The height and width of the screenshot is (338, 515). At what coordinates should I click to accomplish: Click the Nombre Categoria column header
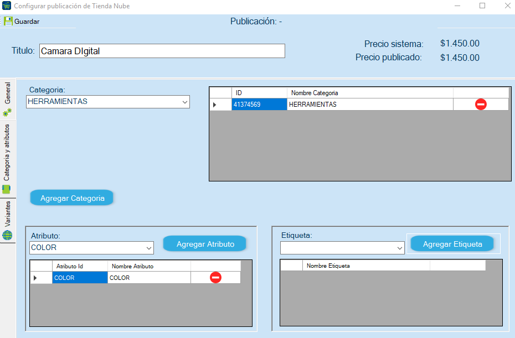point(370,93)
